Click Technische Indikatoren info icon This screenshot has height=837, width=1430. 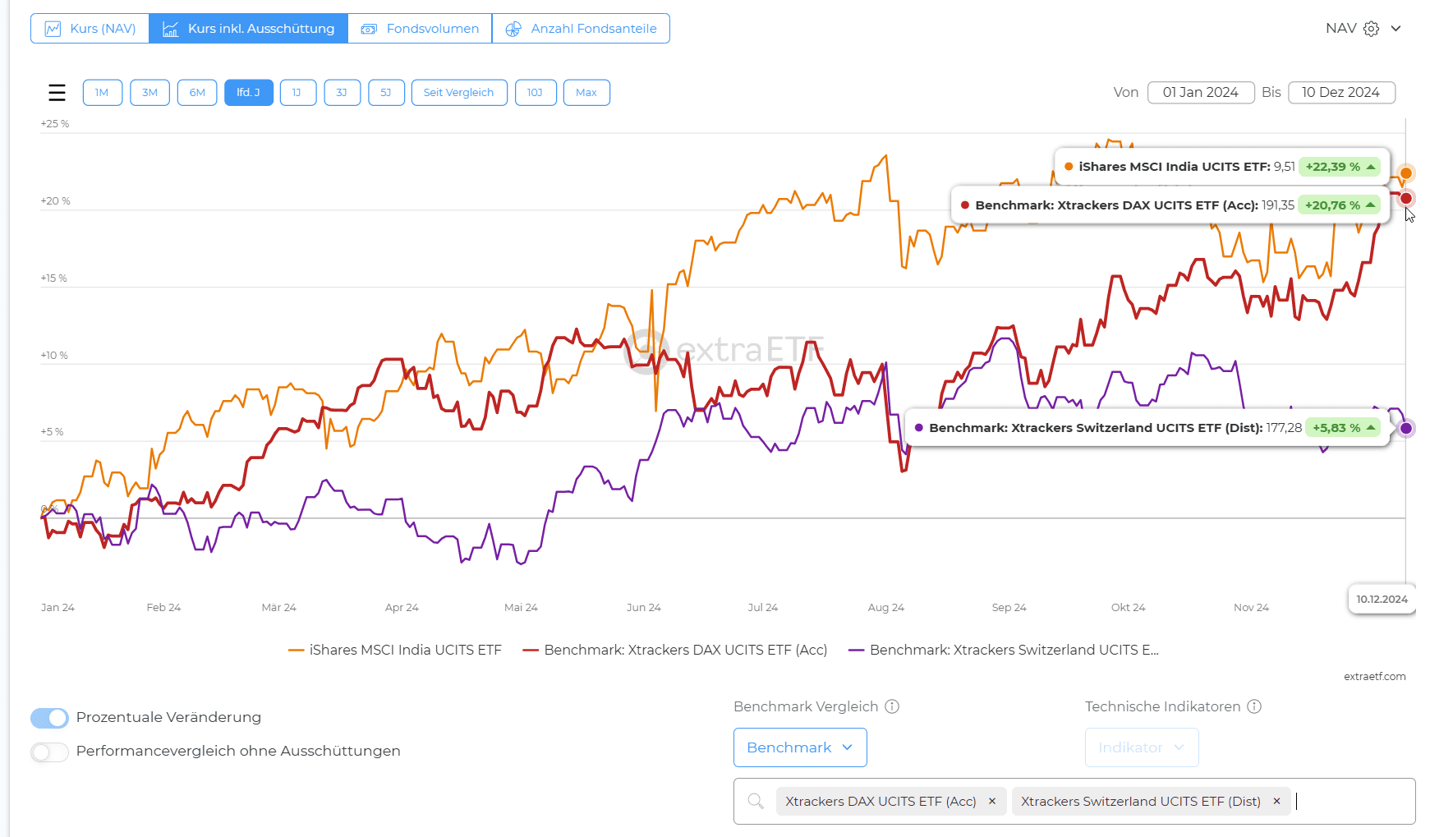pos(1254,706)
